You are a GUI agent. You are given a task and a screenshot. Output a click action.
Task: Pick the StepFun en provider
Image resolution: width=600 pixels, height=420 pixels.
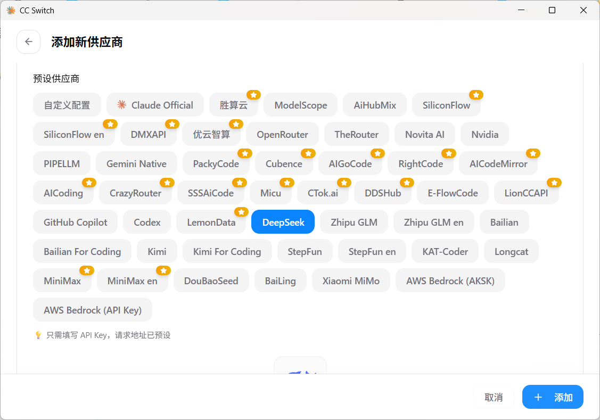(x=372, y=251)
